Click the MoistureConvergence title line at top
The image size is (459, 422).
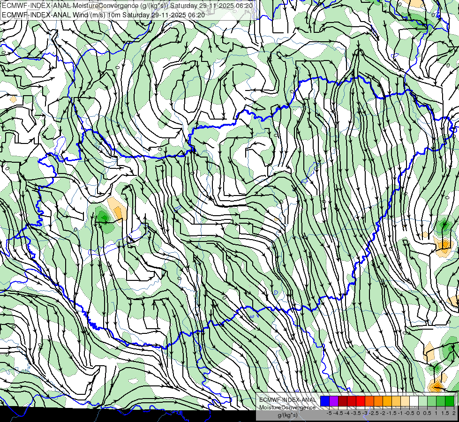coord(128,6)
